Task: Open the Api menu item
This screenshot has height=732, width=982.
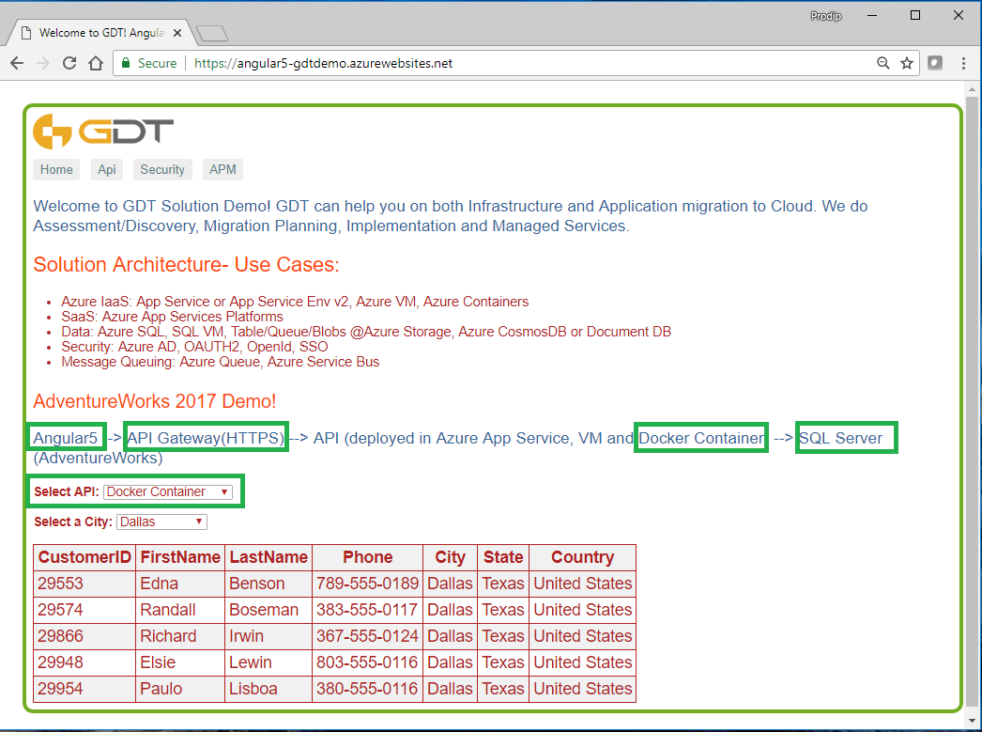Action: 107,169
